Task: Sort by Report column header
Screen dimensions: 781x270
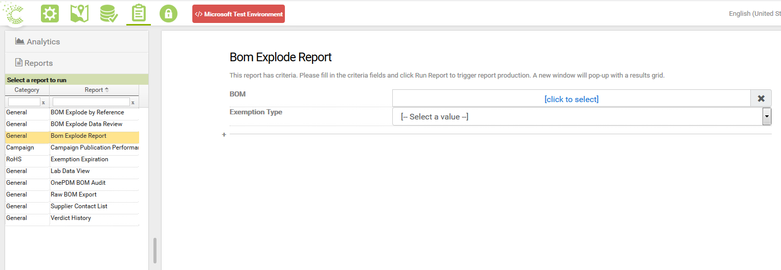Action: tap(94, 90)
